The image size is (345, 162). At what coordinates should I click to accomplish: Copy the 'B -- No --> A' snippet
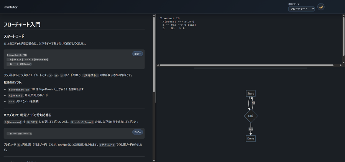tap(138, 132)
